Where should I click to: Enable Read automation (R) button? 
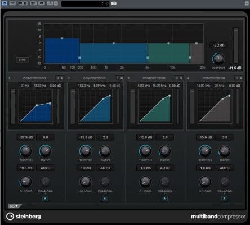click(x=20, y=3)
